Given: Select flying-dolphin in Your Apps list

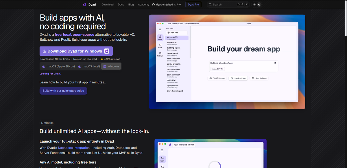Looking at the screenshot, I should (x=177, y=86).
